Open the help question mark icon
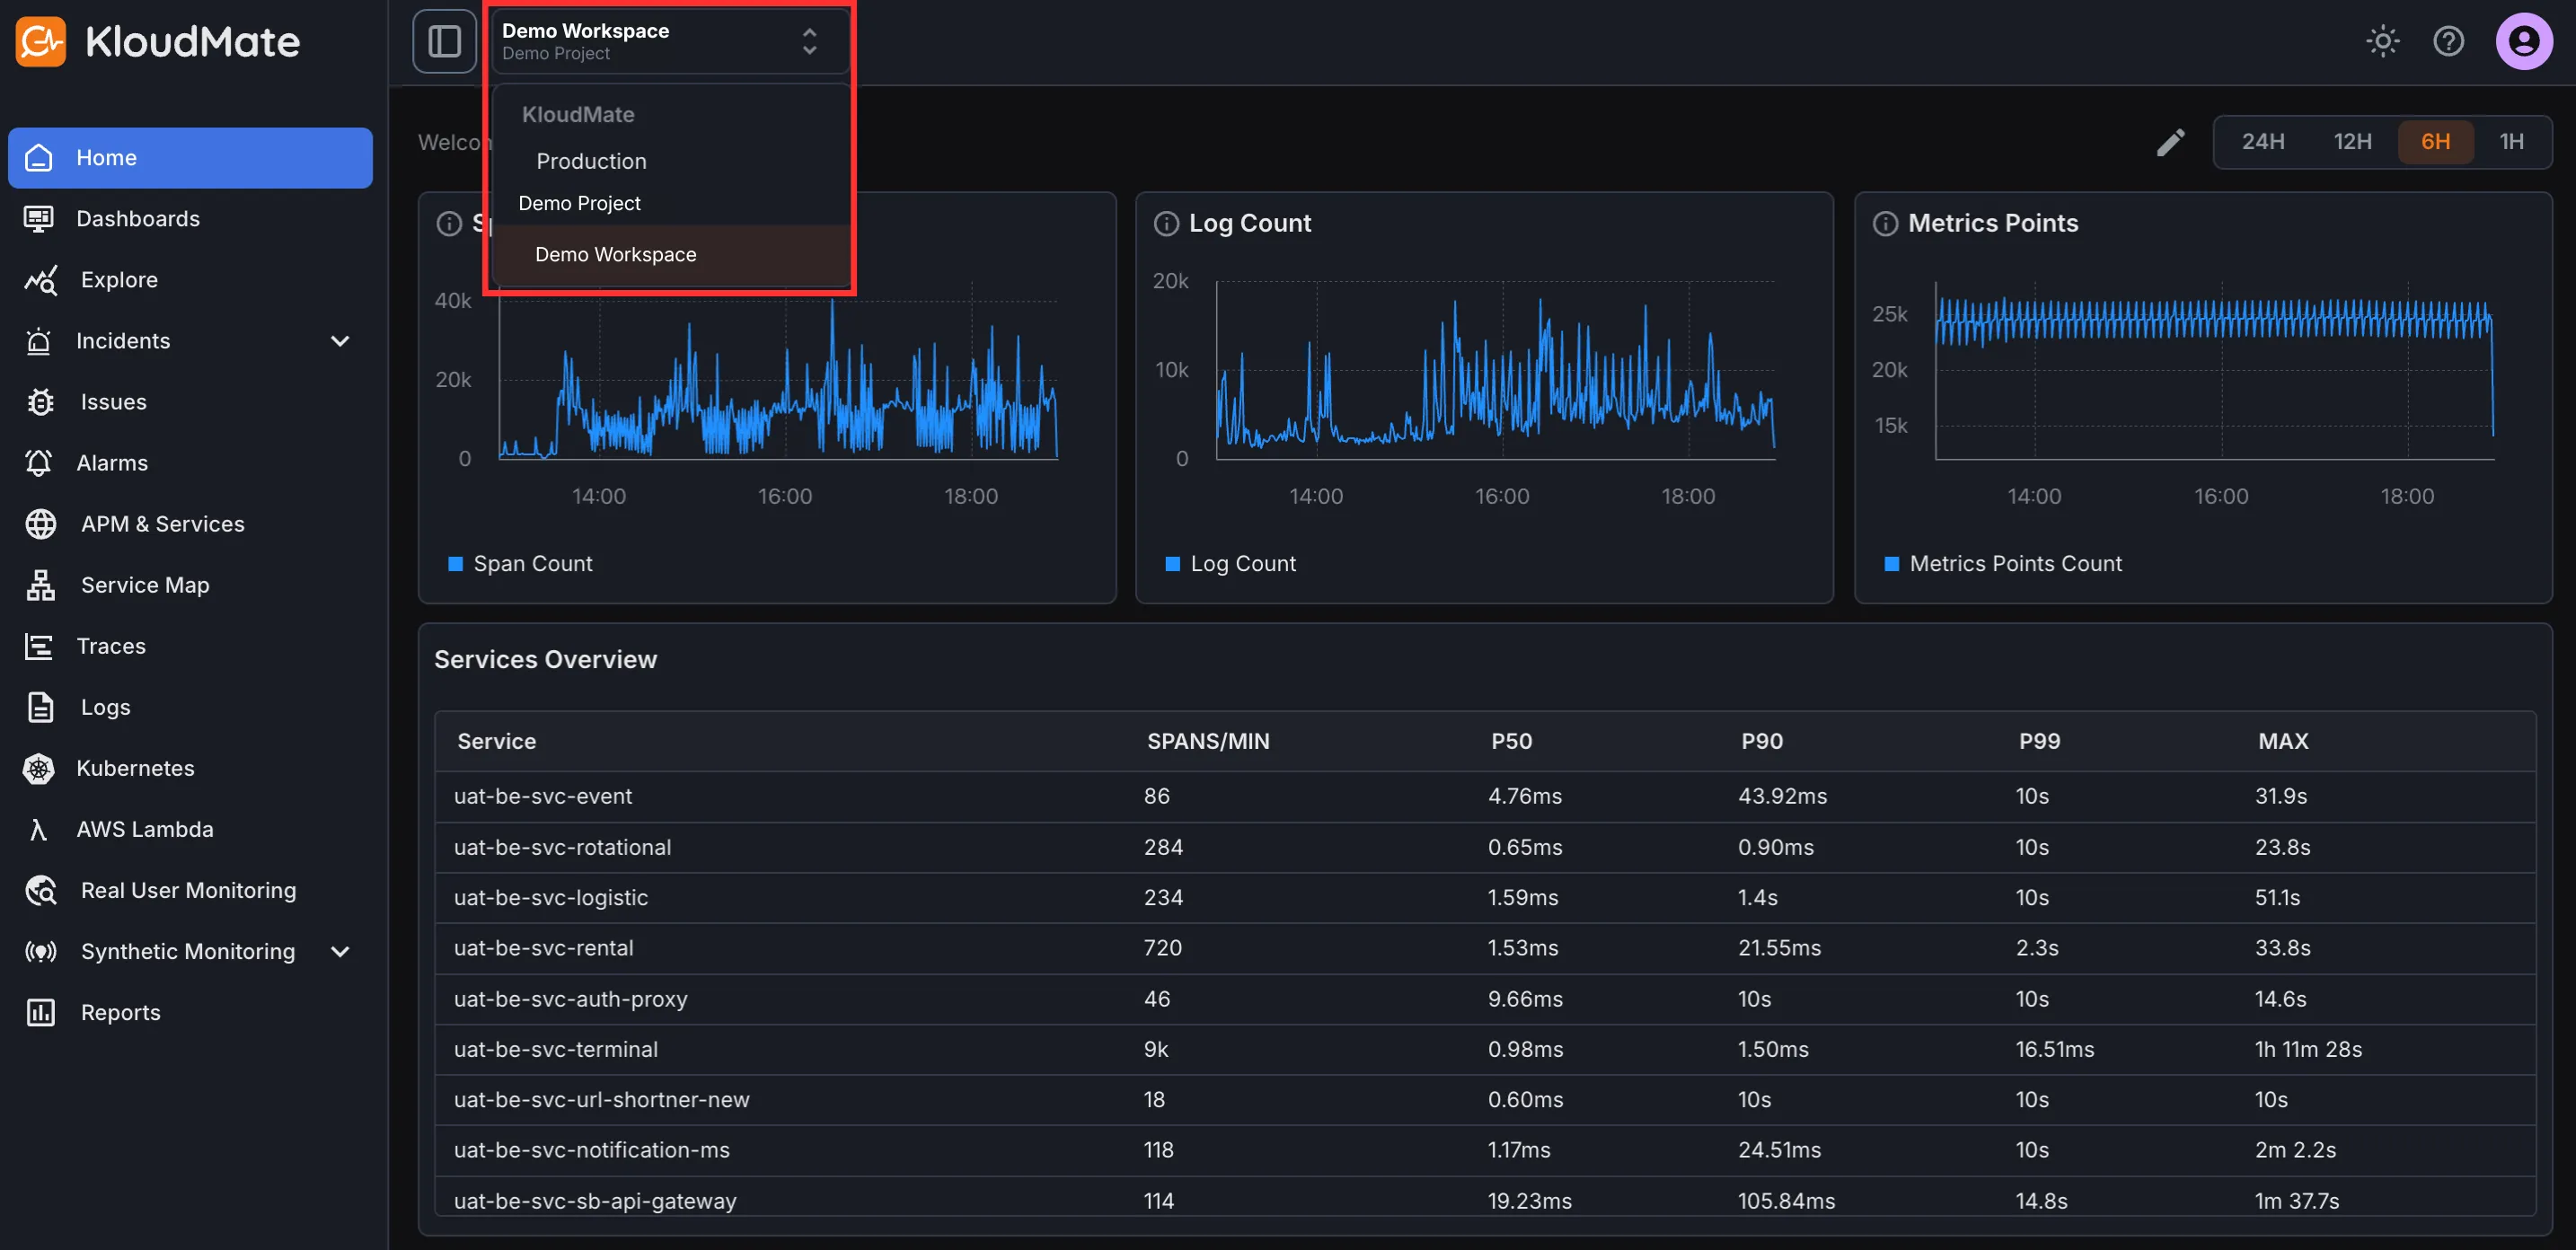 [x=2448, y=41]
